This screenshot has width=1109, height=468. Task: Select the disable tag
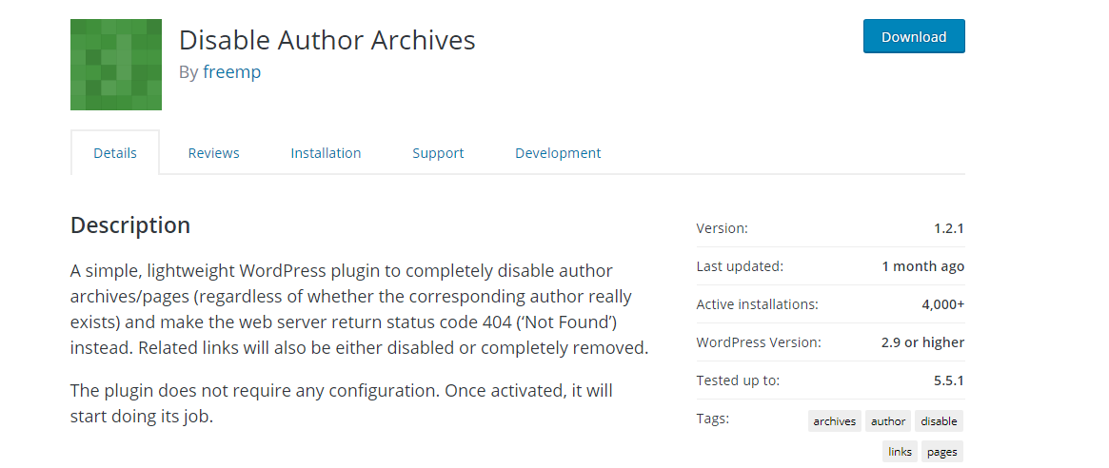pyautogui.click(x=940, y=421)
